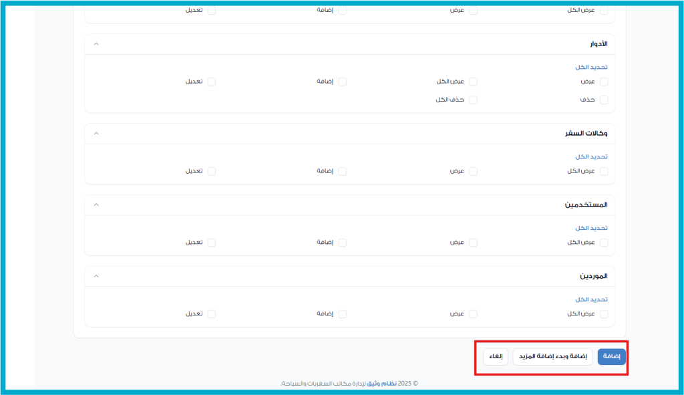Enable the حذف checkbox in الأدوار
This screenshot has width=684, height=395.
click(x=604, y=100)
